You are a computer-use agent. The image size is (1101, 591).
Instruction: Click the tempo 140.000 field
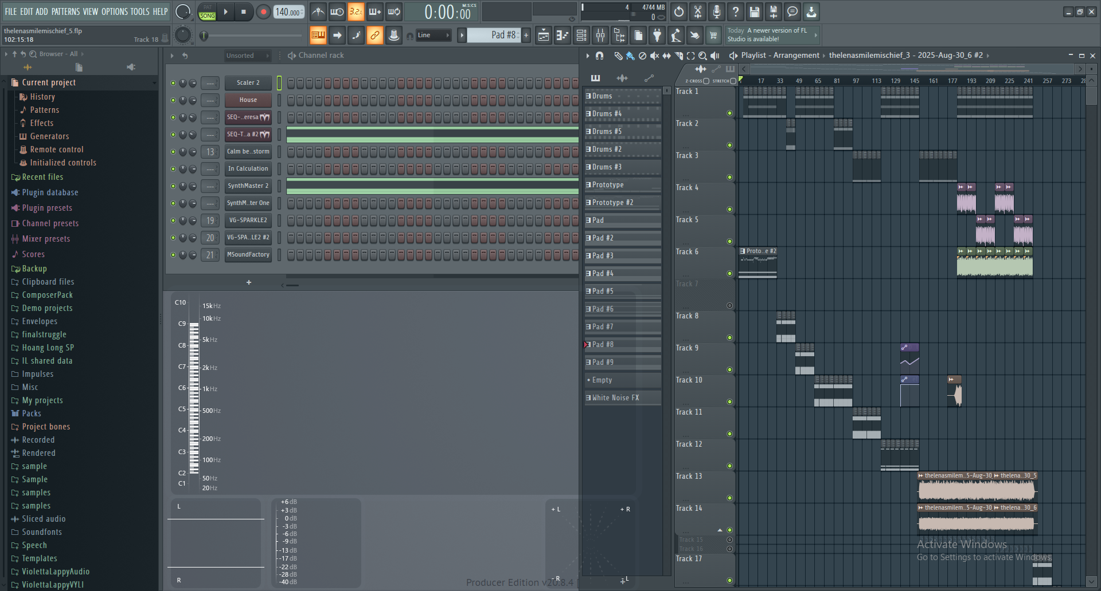pyautogui.click(x=289, y=11)
